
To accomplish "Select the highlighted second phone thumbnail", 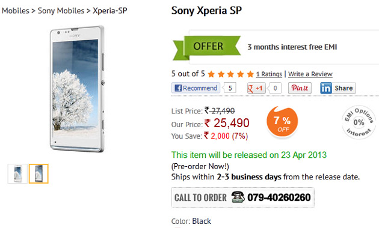I will [x=39, y=173].
